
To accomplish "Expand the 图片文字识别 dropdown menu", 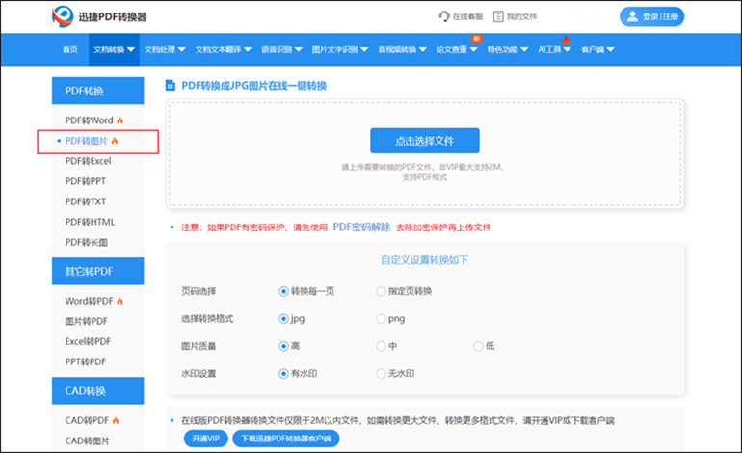I will pos(340,49).
